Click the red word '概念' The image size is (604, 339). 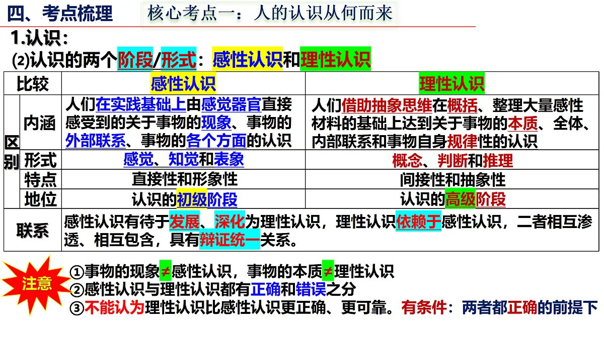tap(407, 160)
